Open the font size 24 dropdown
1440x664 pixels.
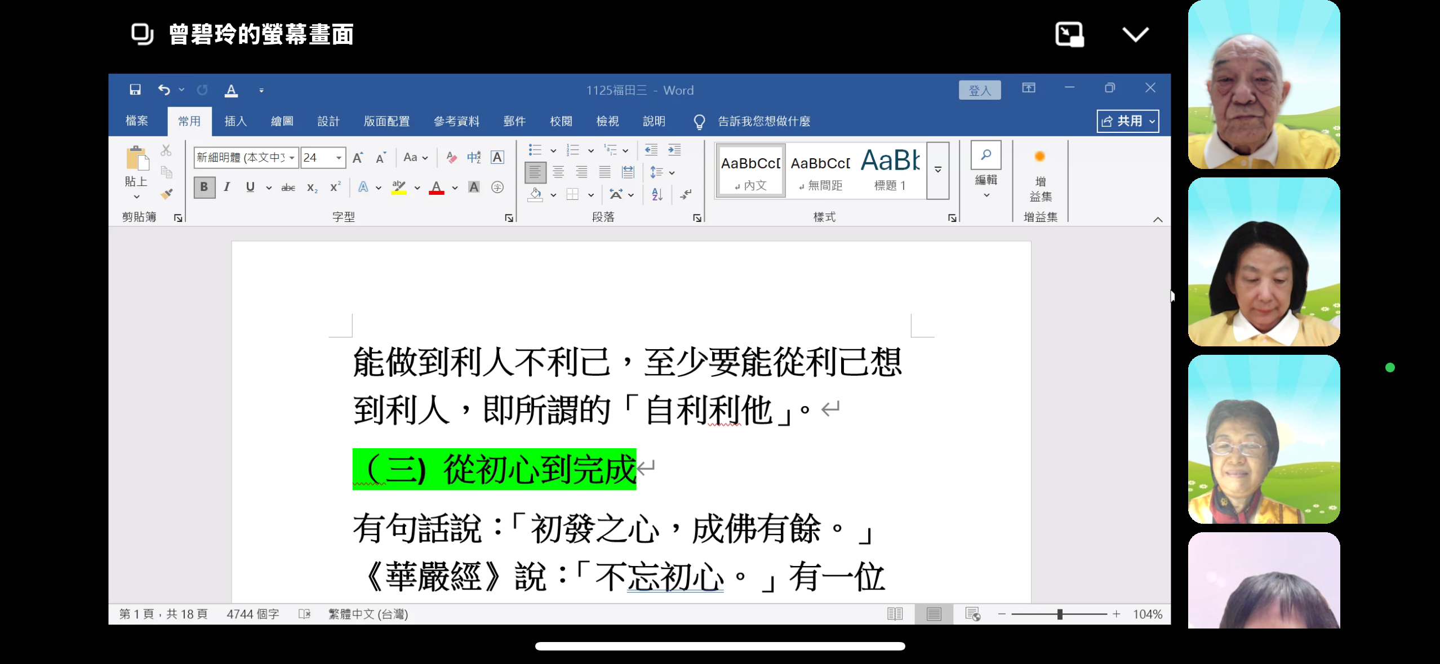point(339,158)
